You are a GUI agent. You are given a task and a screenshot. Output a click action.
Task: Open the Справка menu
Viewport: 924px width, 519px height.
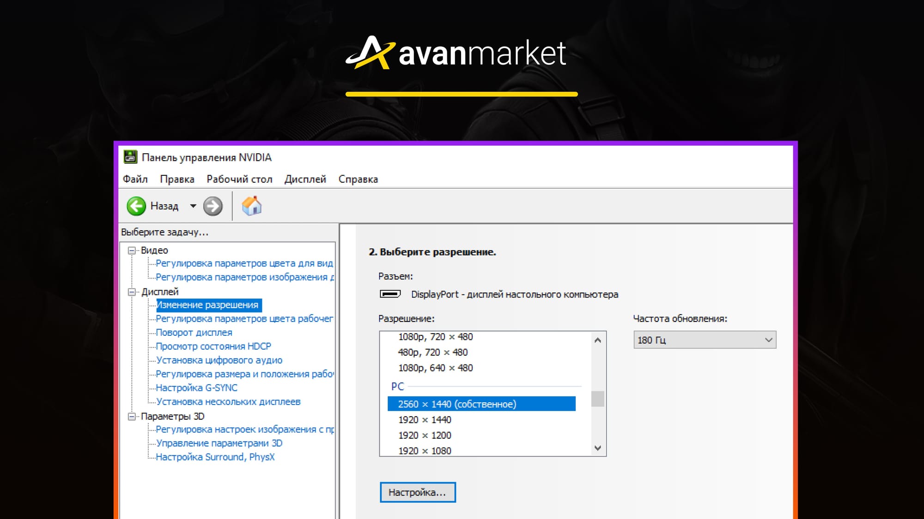click(358, 179)
